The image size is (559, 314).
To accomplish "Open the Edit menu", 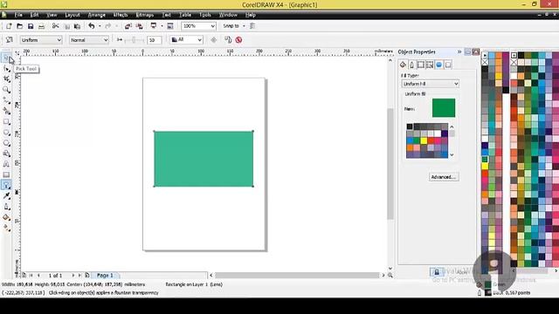I will 34,15.
